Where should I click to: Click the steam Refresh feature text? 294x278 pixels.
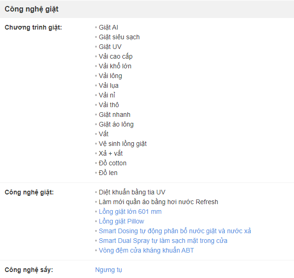tap(158, 202)
